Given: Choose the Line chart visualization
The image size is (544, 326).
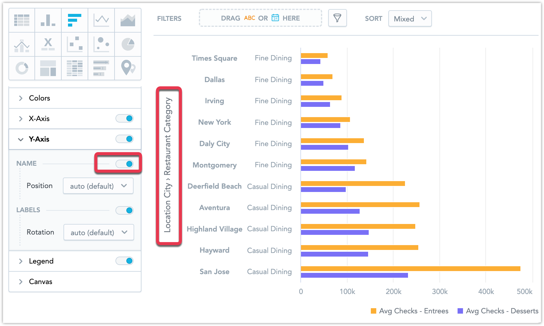Looking at the screenshot, I should point(101,20).
